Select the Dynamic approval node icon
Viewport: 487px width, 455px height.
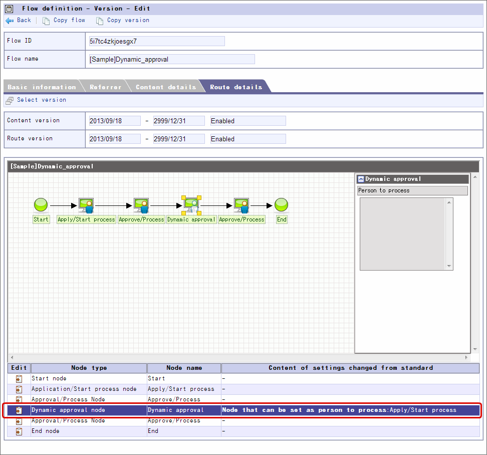tap(191, 205)
